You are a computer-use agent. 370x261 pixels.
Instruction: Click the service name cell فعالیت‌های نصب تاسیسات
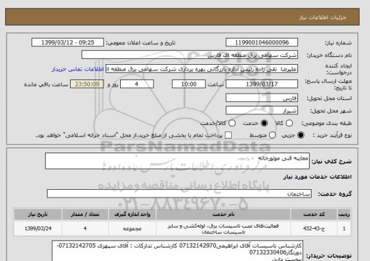pos(224,229)
